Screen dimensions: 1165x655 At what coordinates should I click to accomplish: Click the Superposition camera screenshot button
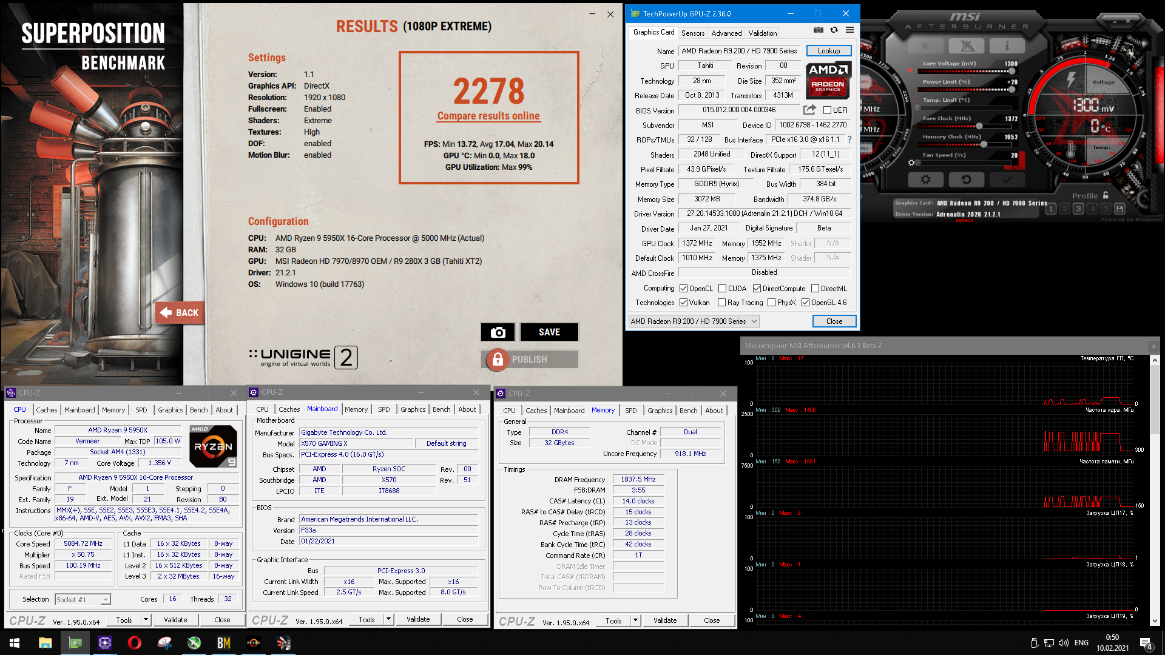(498, 332)
